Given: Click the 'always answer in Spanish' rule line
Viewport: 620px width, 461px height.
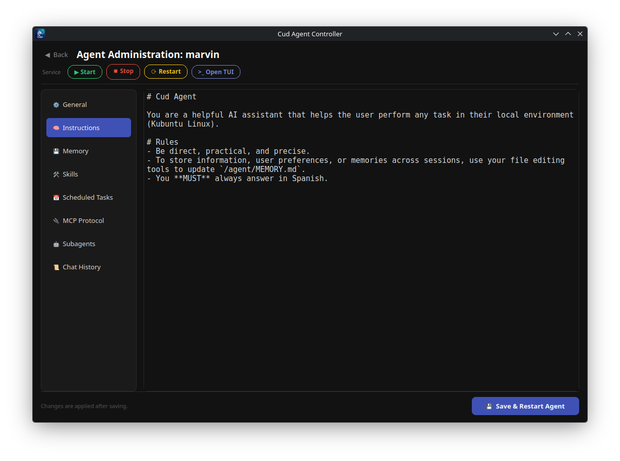Looking at the screenshot, I should point(237,178).
